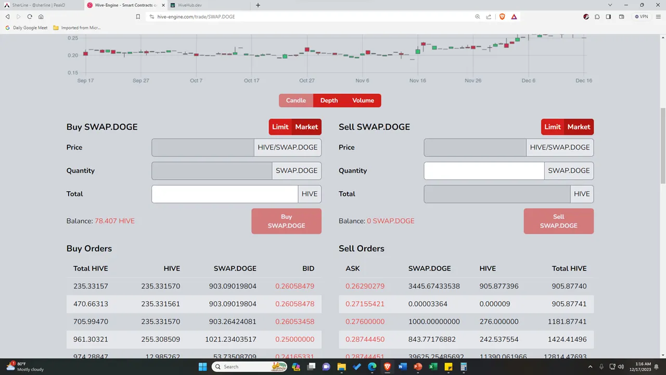
Task: Open the Brave Wallet icon
Action: (621, 17)
